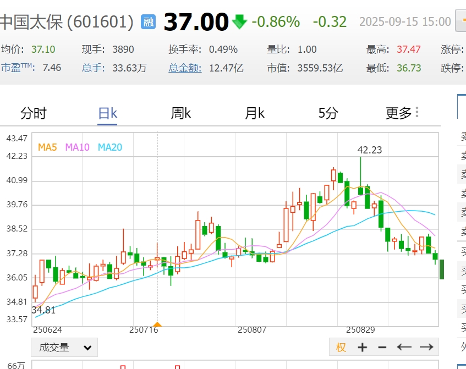The image size is (466, 369).
Task: Click the date label 250716
Action: pos(144,330)
